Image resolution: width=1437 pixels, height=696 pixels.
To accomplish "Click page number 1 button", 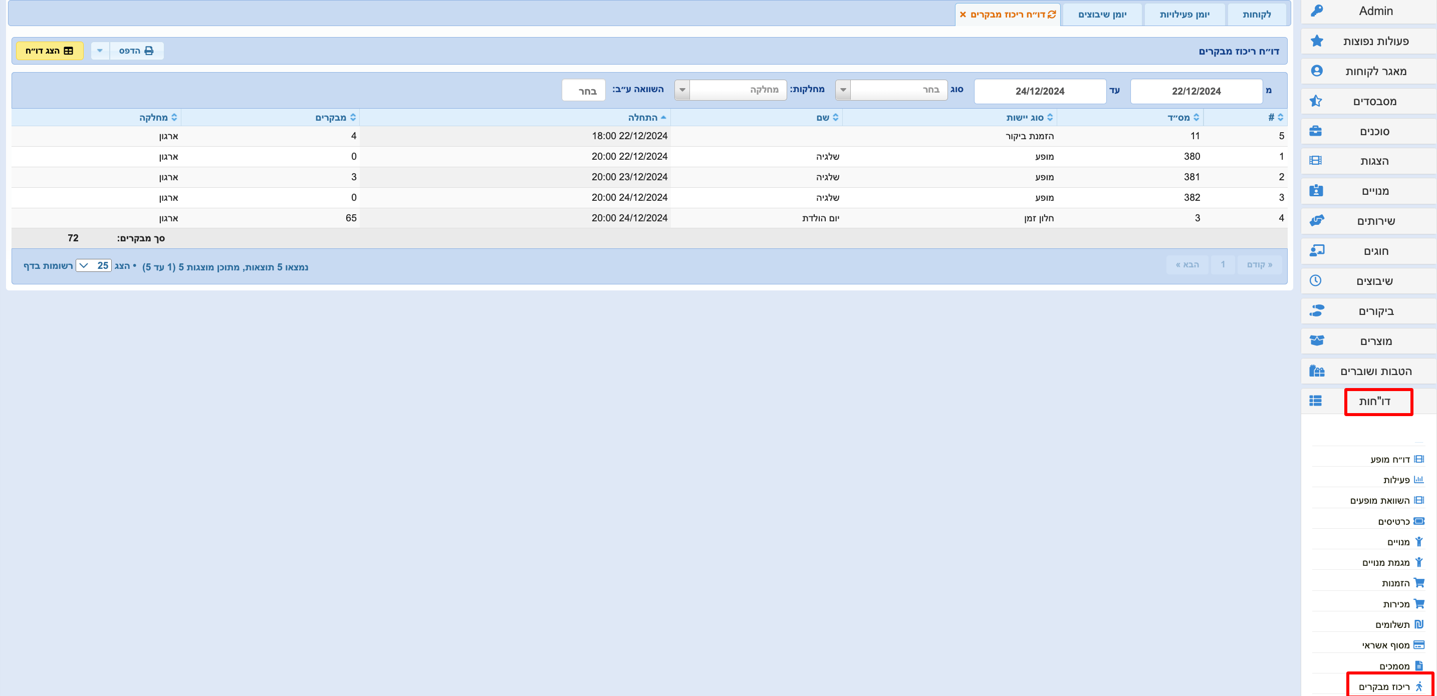I will pos(1223,265).
